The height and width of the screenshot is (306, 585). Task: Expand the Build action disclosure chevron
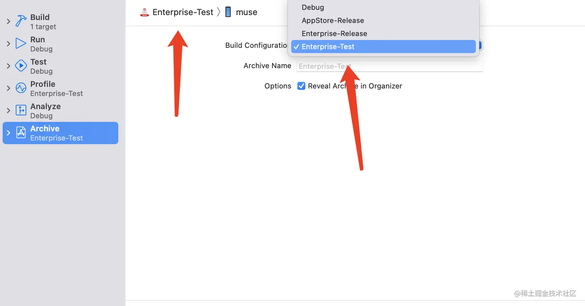(x=8, y=22)
